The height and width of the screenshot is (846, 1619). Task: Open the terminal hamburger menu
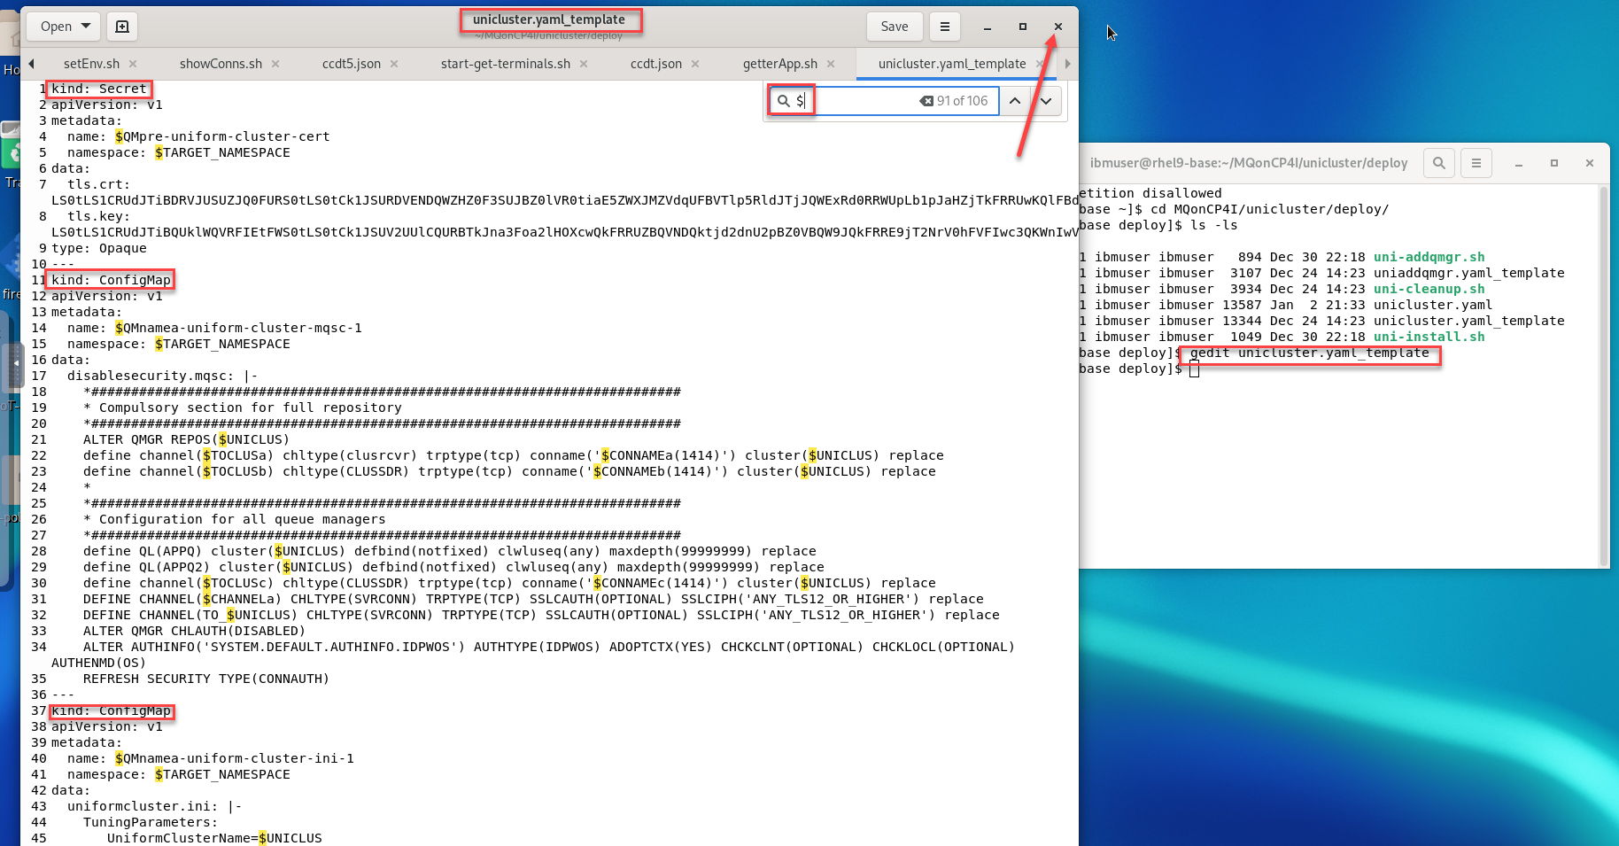pyautogui.click(x=1476, y=163)
